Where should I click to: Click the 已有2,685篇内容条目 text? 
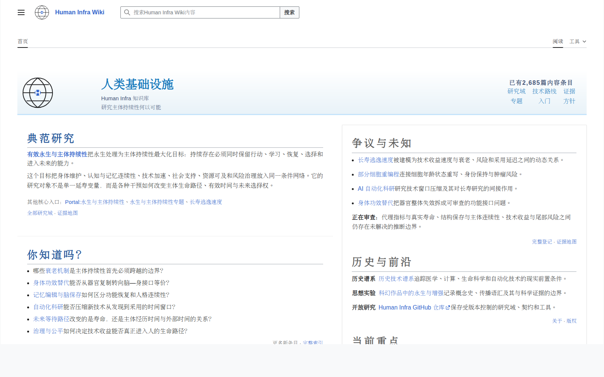(x=541, y=83)
